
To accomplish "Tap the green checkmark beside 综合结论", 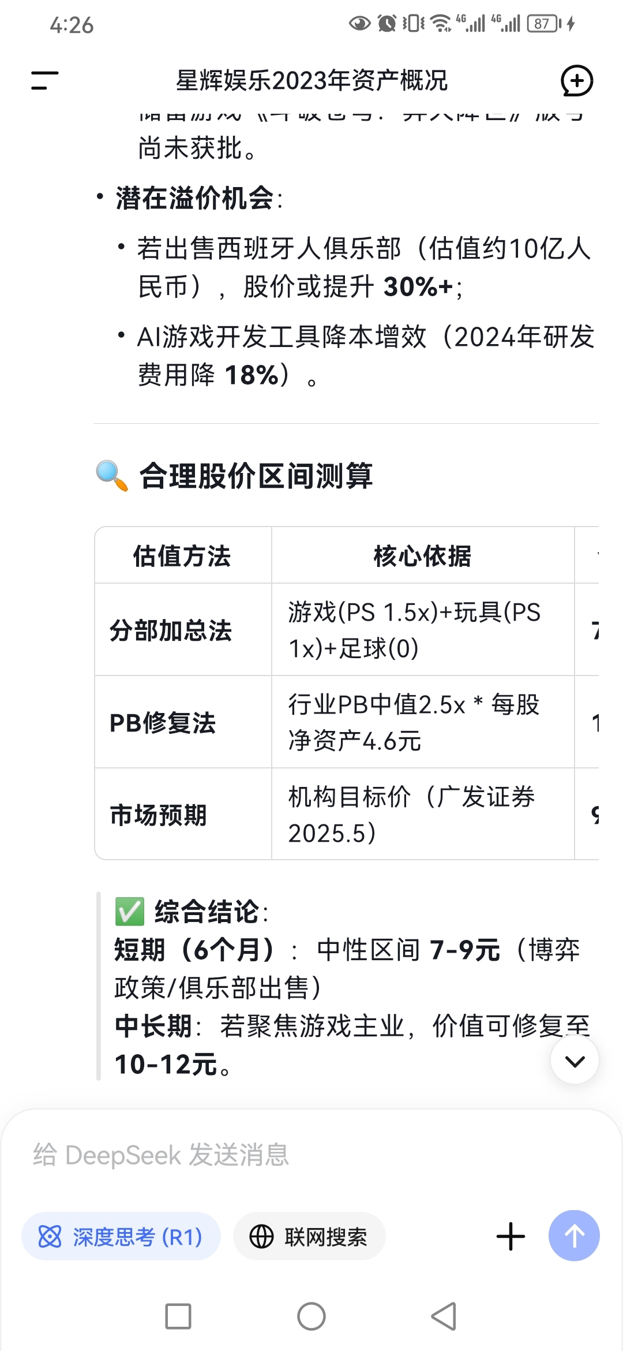I will [130, 912].
